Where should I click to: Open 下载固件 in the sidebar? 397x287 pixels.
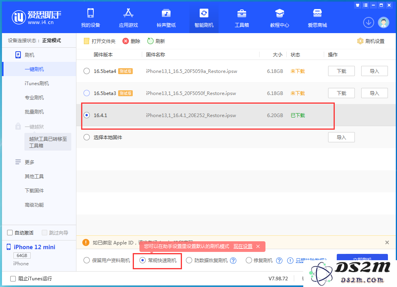tap(34, 191)
